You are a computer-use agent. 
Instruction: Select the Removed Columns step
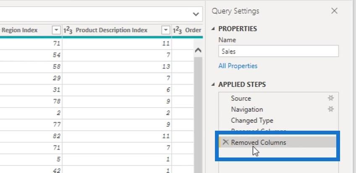(258, 142)
